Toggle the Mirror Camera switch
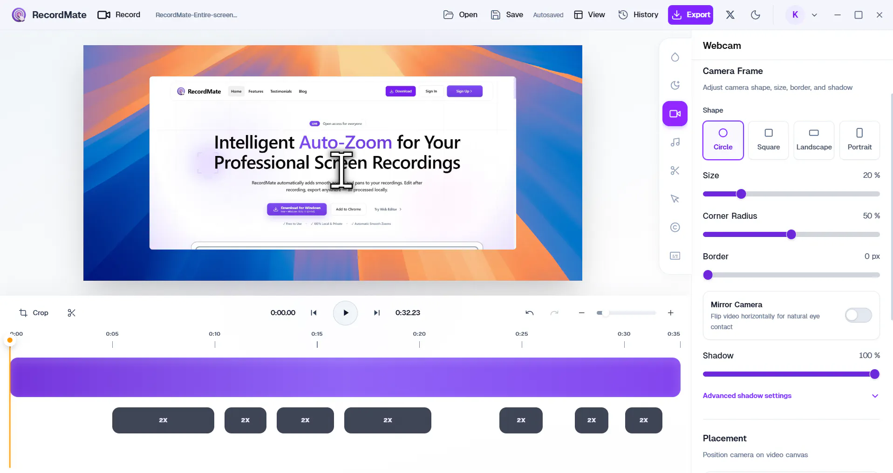 point(859,315)
